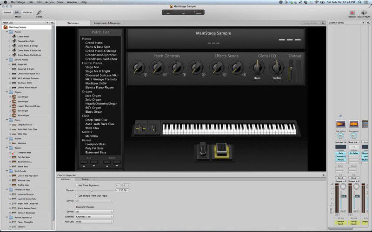This screenshot has height=232, width=372.
Task: Switch to Layout mode
Action: point(7,12)
